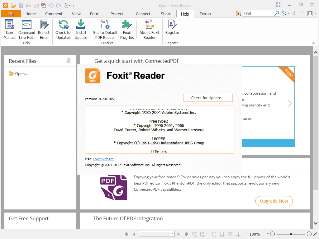Visit the Foxit Website link
Viewport: 319px width, 239px height.
[103, 159]
